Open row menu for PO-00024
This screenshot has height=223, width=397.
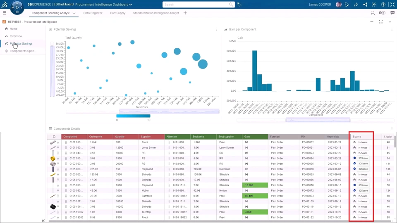pos(58,159)
